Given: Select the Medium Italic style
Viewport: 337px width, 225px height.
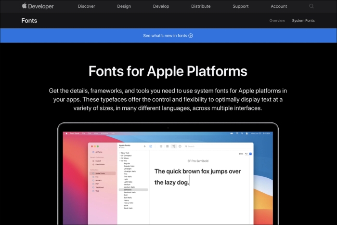Looking at the screenshot, I should point(129,187).
